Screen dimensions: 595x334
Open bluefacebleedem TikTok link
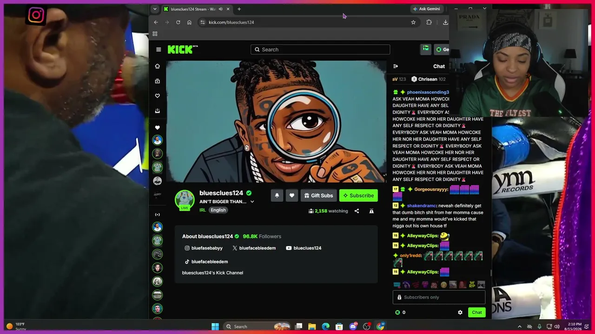tap(206, 262)
